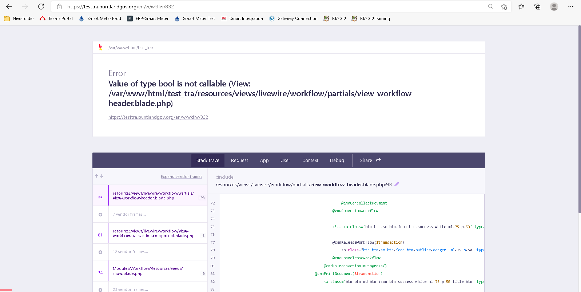
Task: Open Gateway Connection bookmark
Action: click(293, 19)
